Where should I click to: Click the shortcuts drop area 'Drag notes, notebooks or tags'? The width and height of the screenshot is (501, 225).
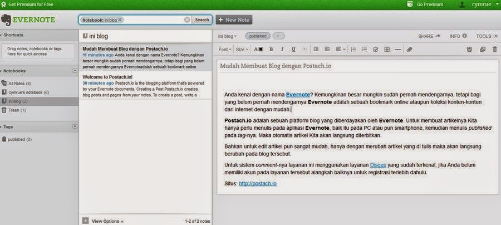38,51
